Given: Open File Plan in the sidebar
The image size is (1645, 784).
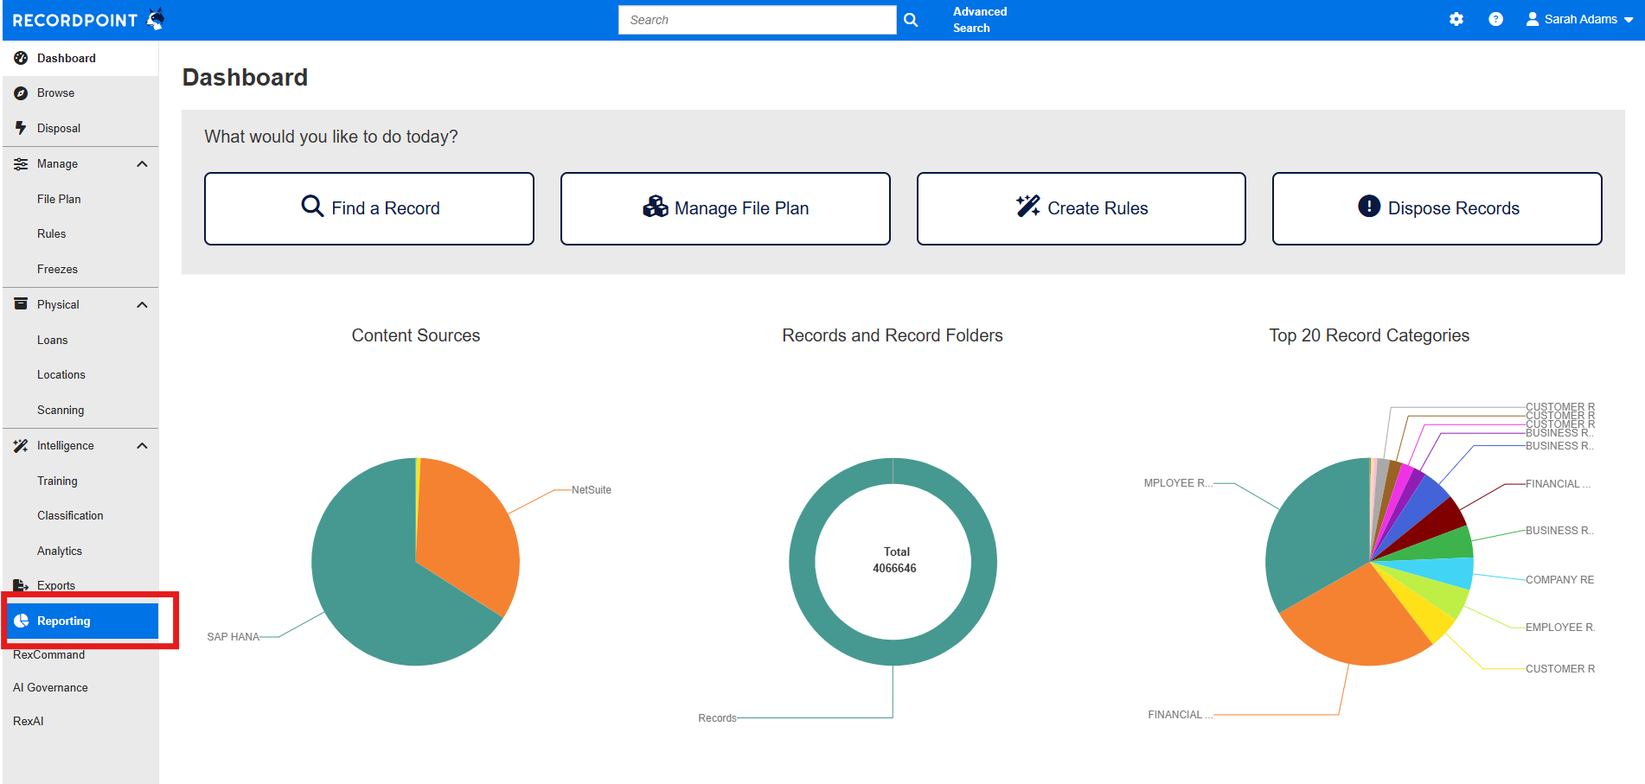Looking at the screenshot, I should [x=59, y=199].
